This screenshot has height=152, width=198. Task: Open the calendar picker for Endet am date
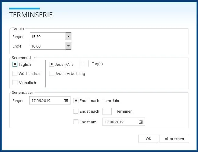tap(141, 122)
